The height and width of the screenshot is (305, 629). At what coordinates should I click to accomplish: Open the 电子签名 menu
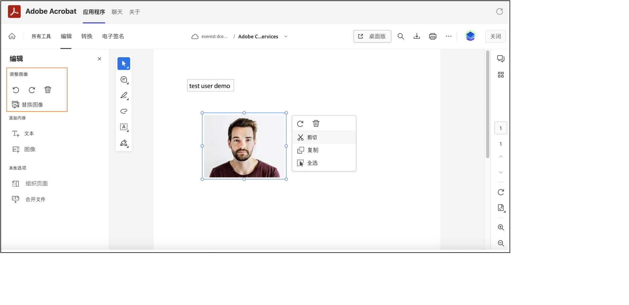point(113,36)
